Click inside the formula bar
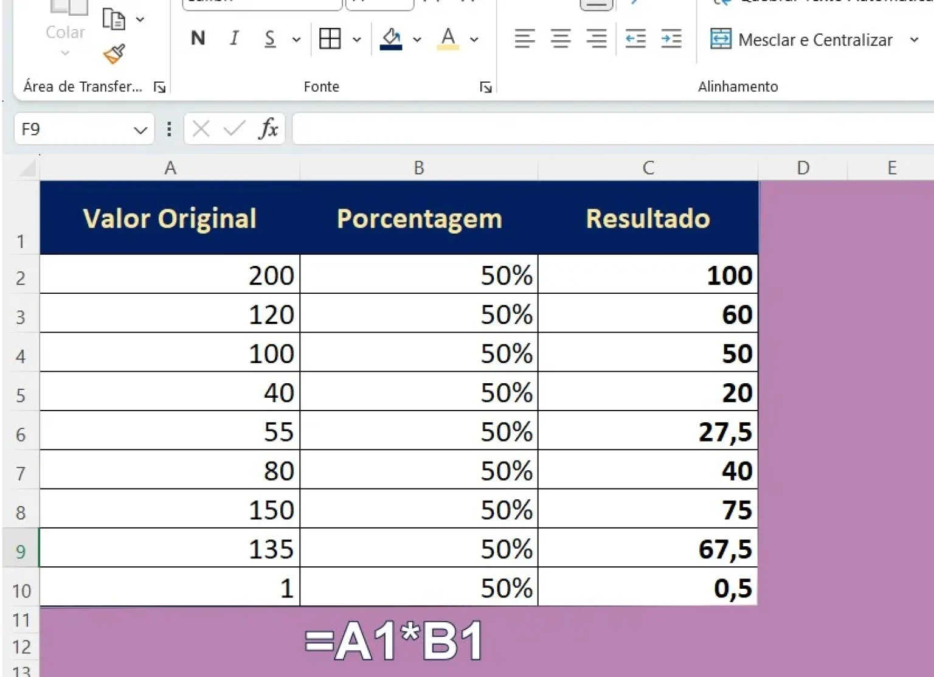 point(613,129)
